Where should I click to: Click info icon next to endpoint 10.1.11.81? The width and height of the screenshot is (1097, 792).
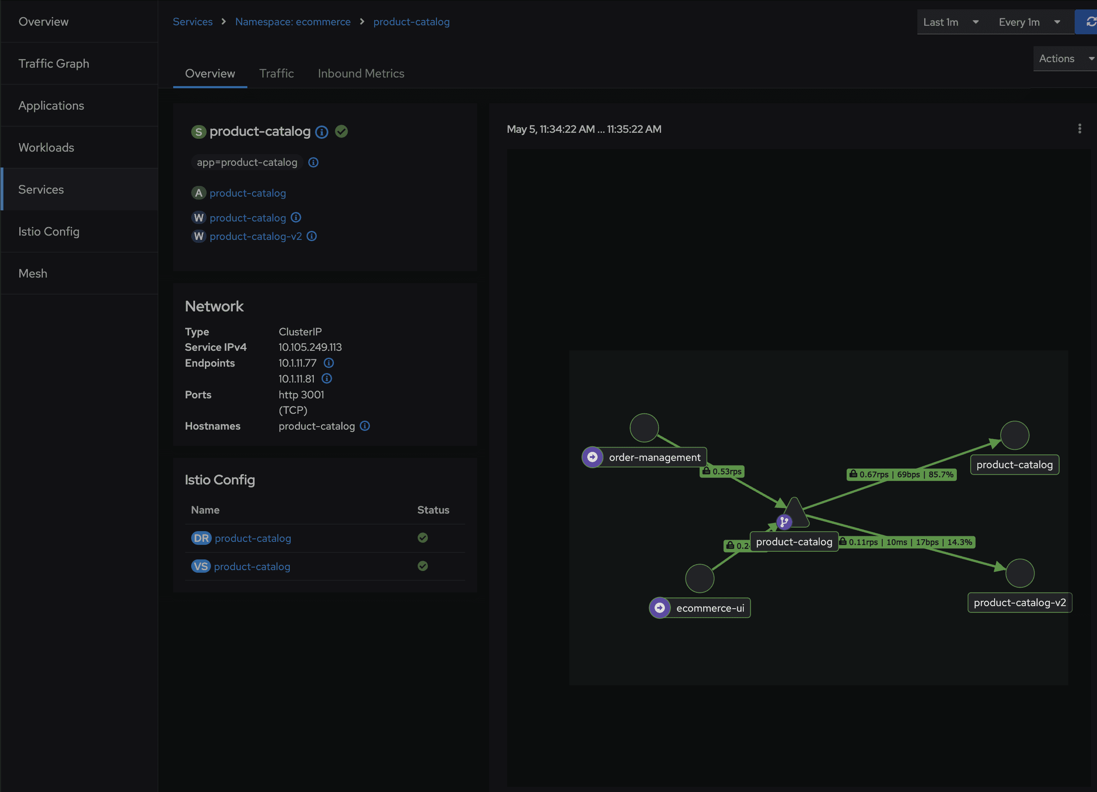point(327,378)
